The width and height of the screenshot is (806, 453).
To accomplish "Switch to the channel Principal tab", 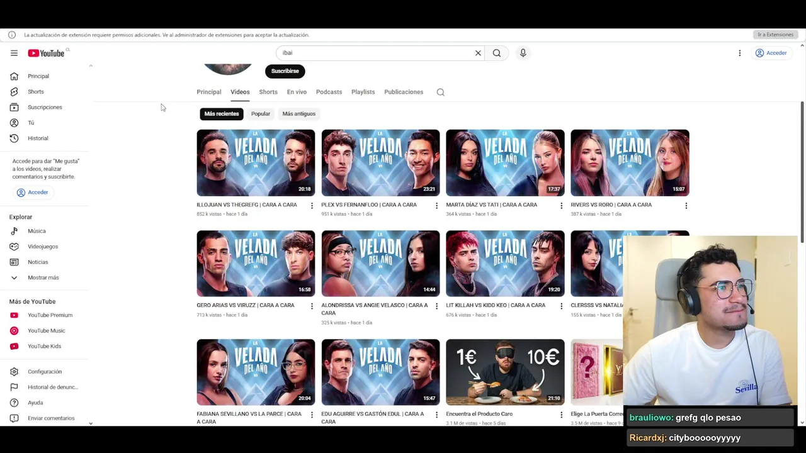I will coord(209,92).
